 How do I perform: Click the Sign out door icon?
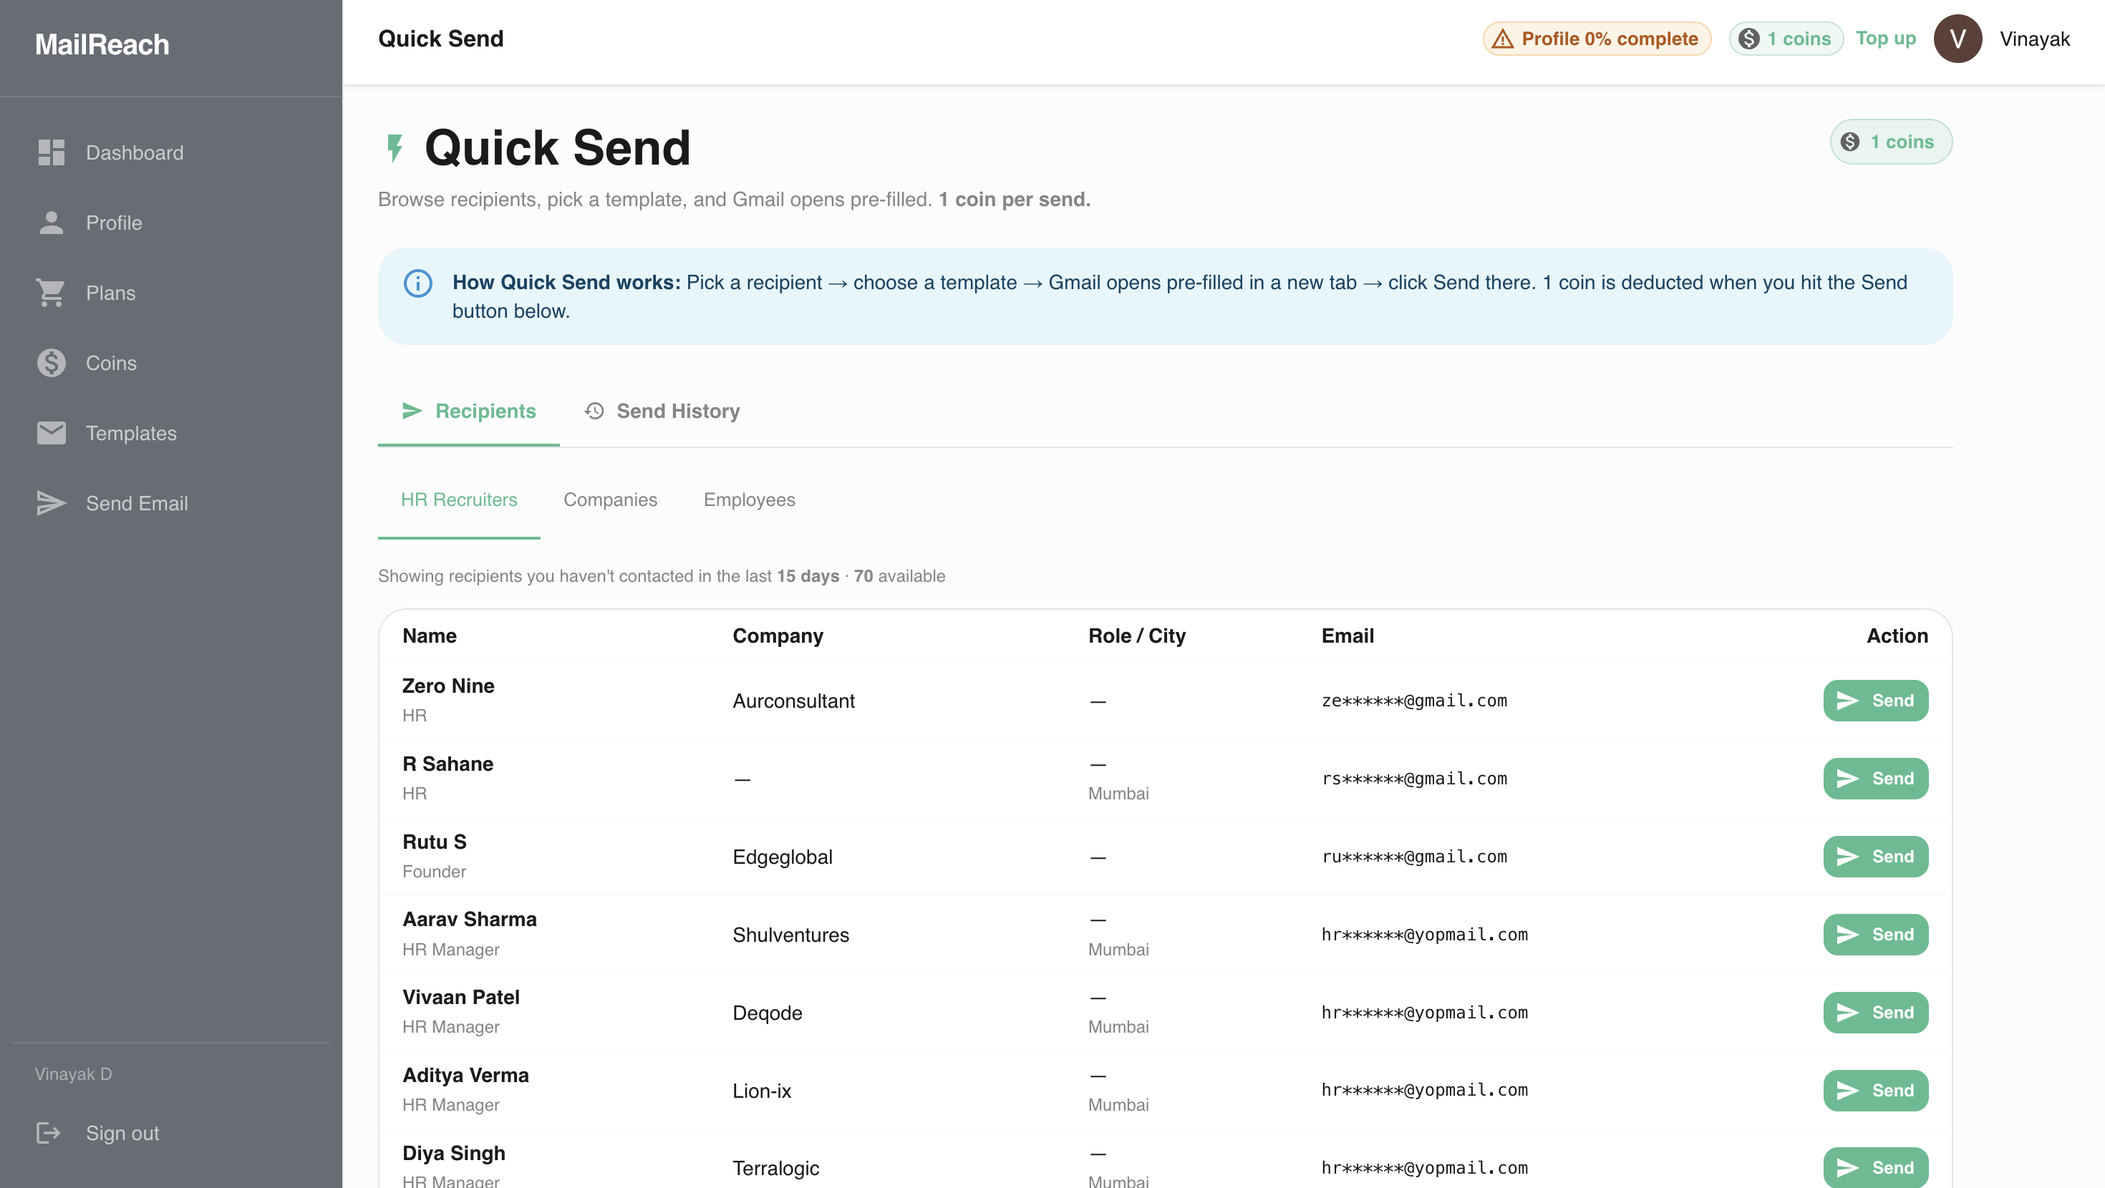[48, 1134]
